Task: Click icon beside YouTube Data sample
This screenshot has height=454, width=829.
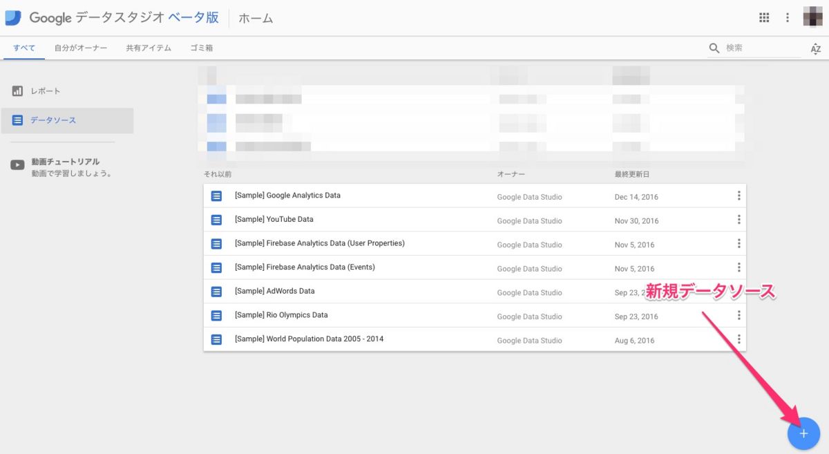Action: pyautogui.click(x=216, y=220)
